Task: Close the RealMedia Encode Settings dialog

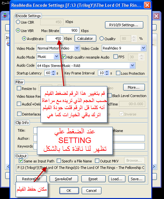Action: point(147,5)
